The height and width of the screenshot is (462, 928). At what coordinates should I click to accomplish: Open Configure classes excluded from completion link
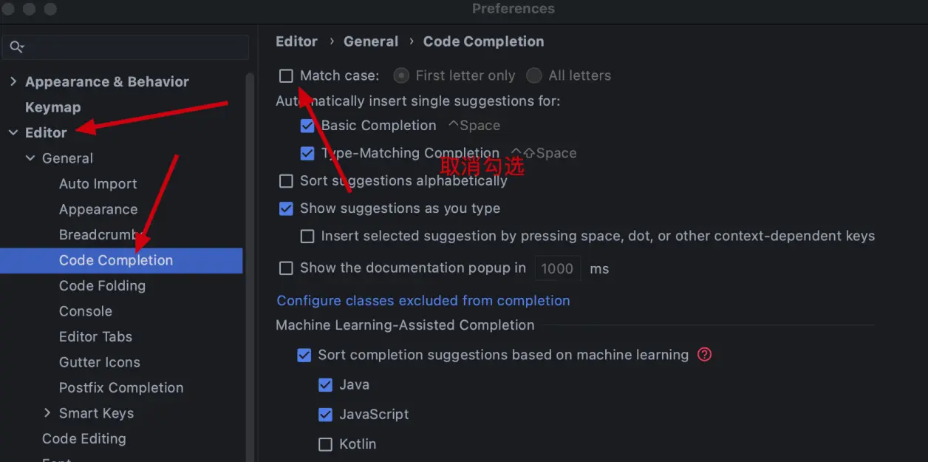click(423, 301)
